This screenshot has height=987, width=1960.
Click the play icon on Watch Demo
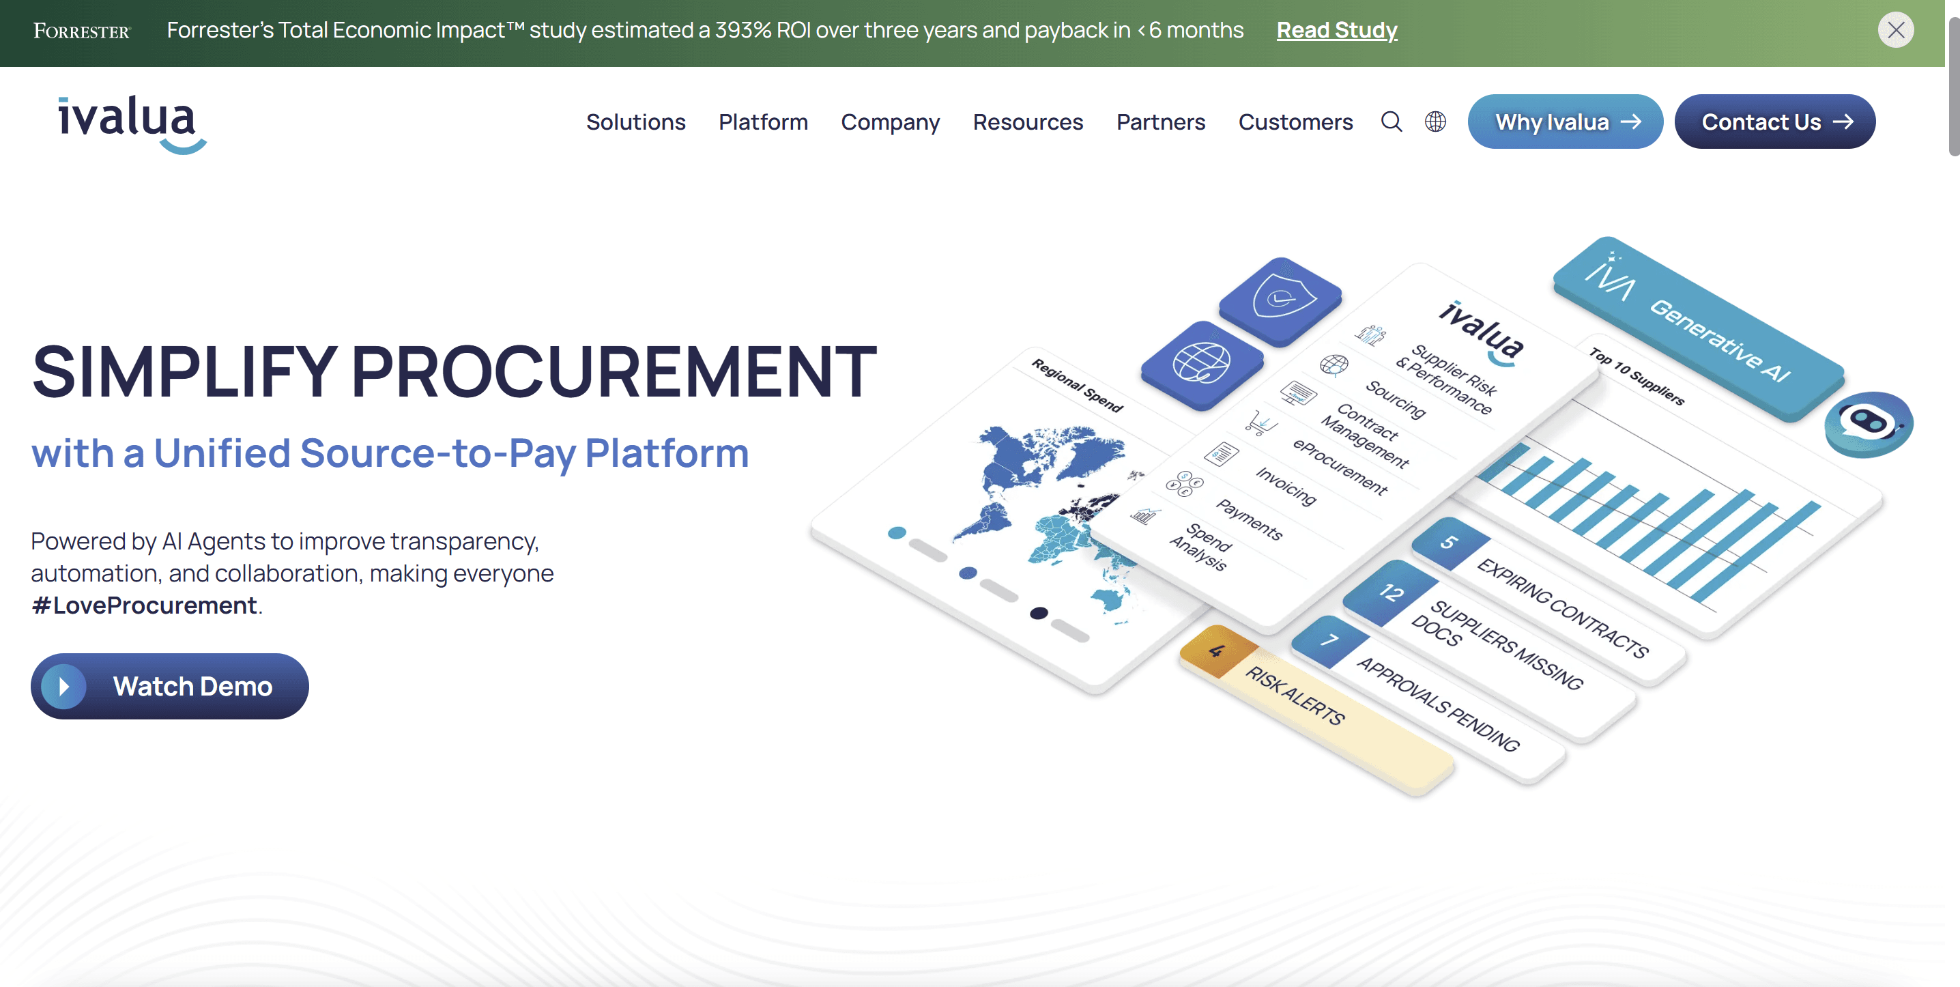64,687
